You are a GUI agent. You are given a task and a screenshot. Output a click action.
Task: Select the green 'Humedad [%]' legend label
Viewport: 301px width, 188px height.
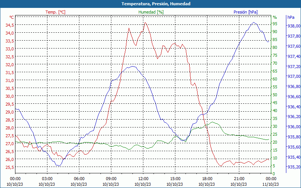tap(151, 12)
